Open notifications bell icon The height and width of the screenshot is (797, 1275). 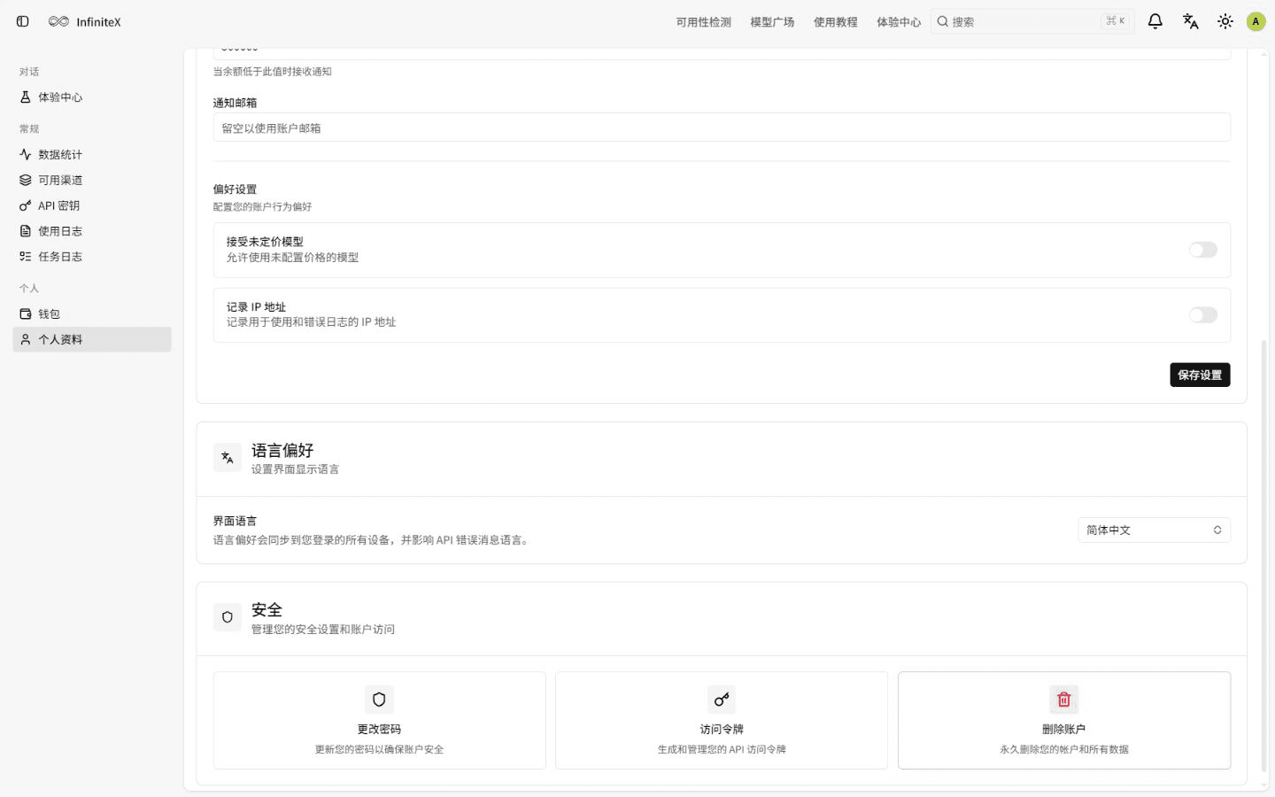click(x=1155, y=21)
